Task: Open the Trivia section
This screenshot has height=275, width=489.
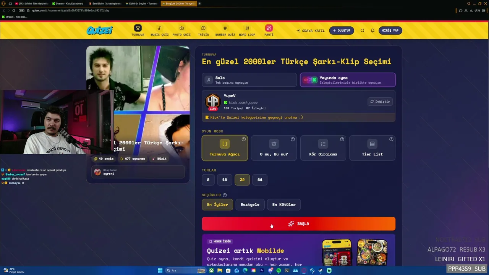Action: click(203, 31)
